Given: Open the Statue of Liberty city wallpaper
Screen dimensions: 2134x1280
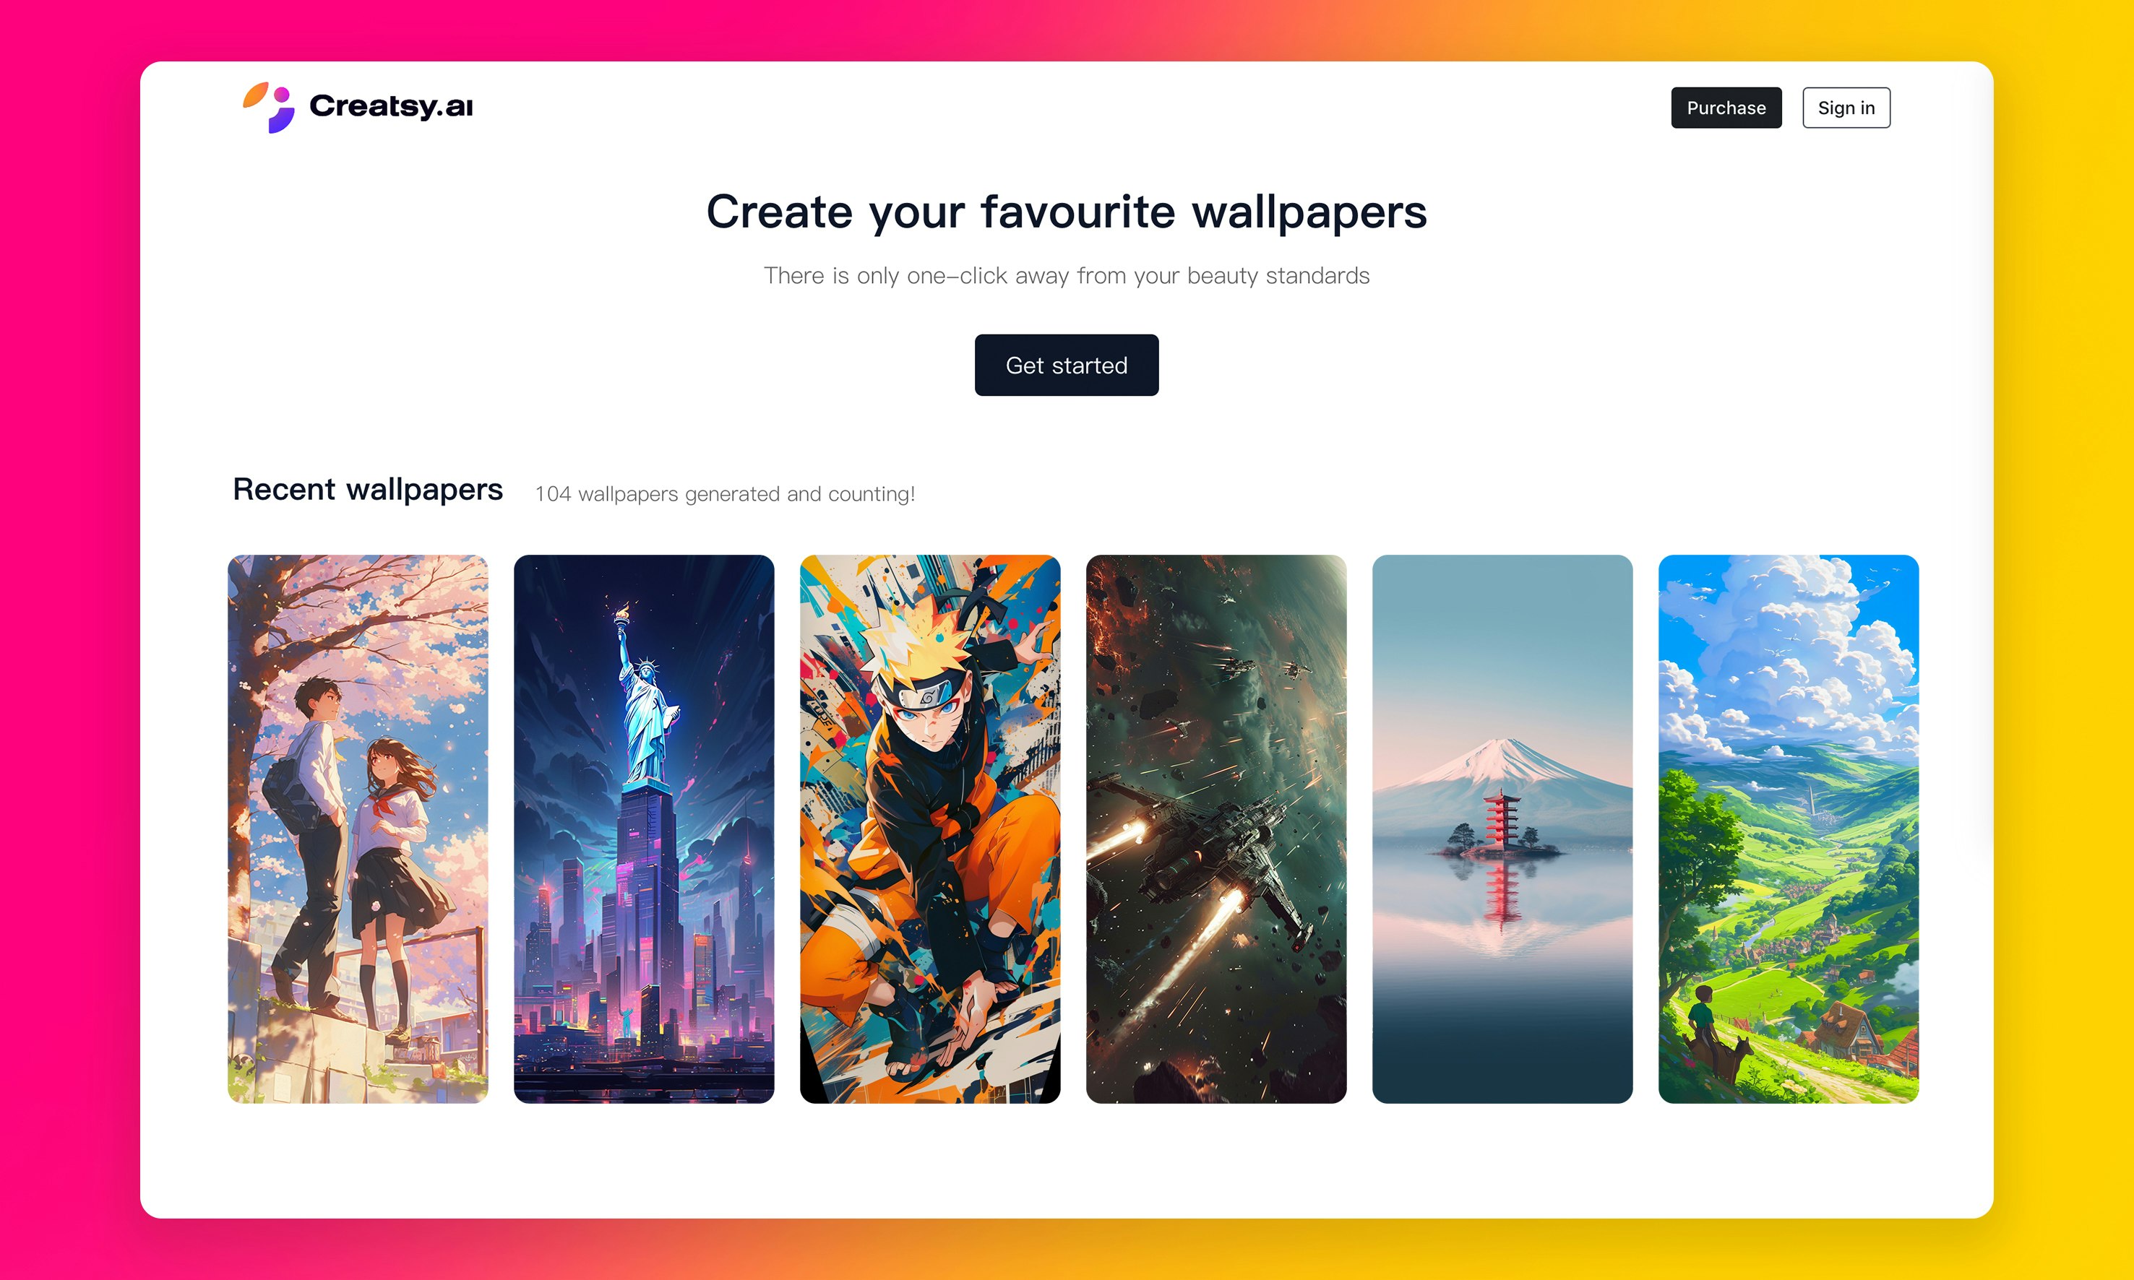Looking at the screenshot, I should pyautogui.click(x=644, y=829).
